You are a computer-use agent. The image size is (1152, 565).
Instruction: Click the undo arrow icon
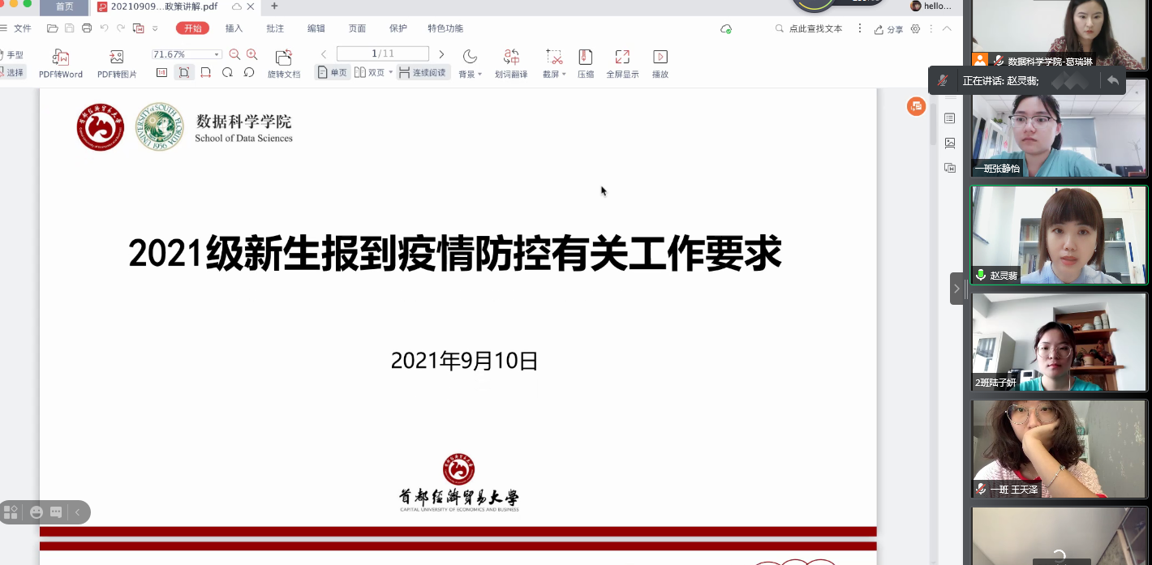tap(104, 28)
